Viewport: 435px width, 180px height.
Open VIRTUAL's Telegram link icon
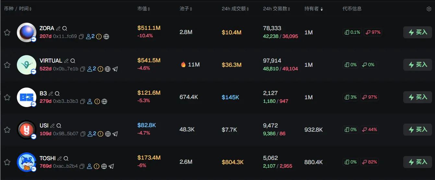115,69
